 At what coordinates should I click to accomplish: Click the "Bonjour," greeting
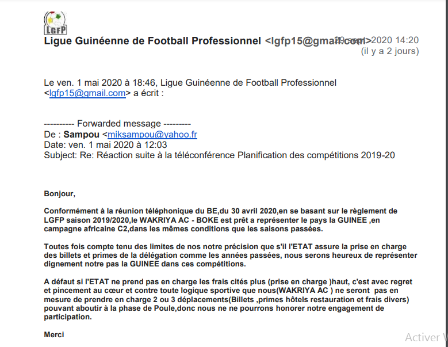(60, 194)
